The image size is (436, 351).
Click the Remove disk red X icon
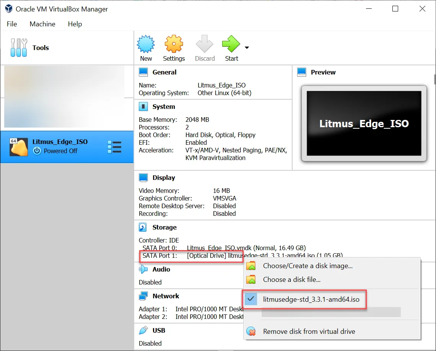pyautogui.click(x=251, y=331)
